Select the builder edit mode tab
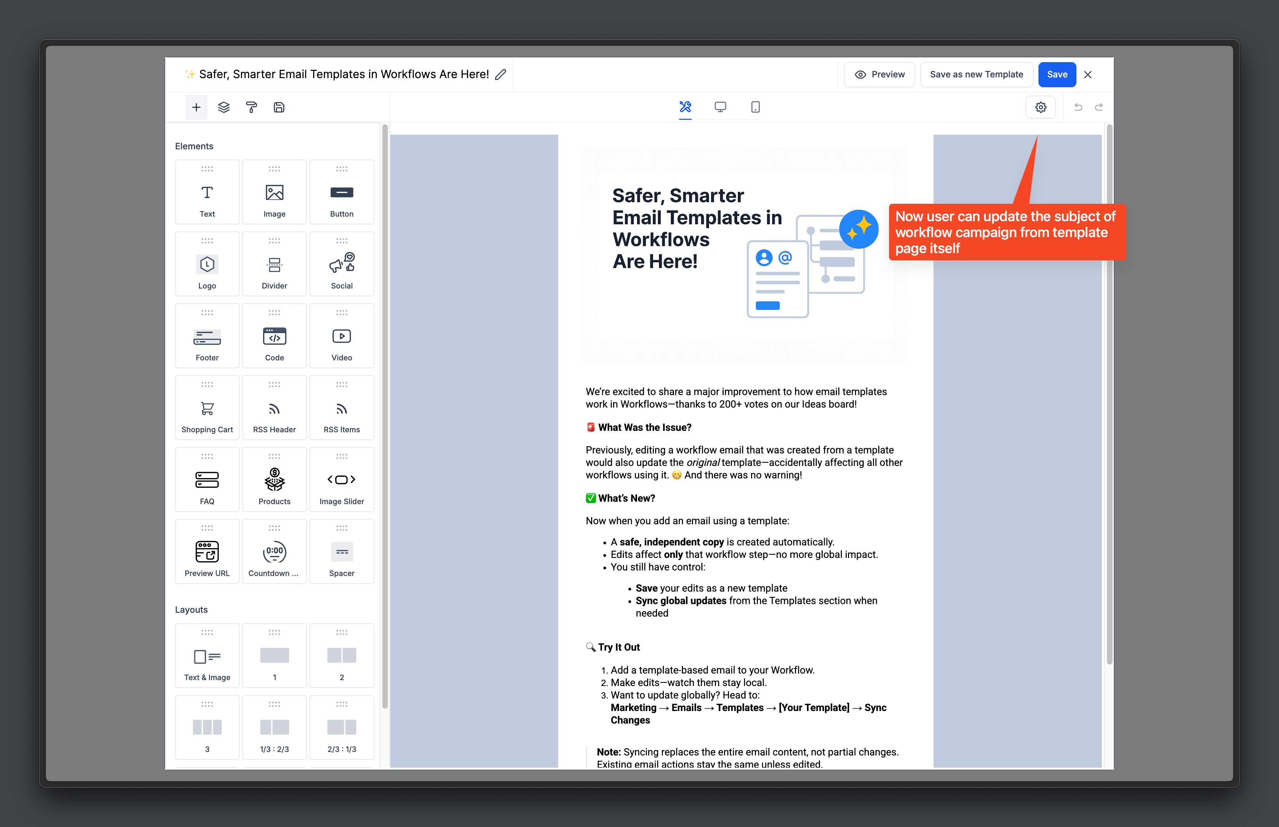The height and width of the screenshot is (827, 1279). 685,107
